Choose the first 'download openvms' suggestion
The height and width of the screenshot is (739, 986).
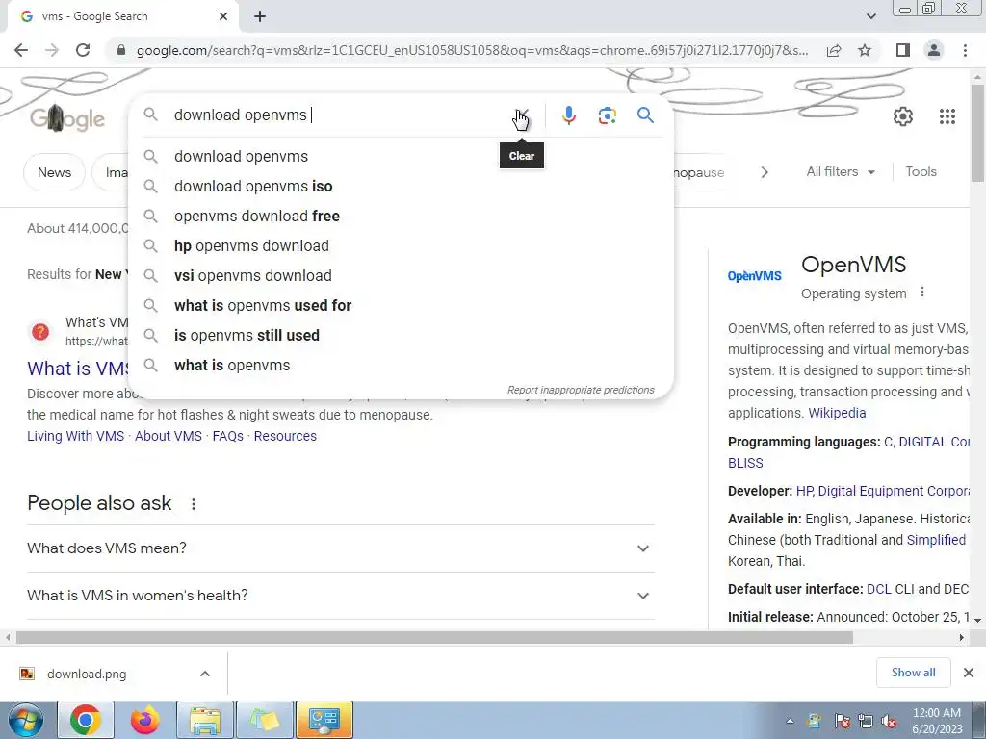[x=401, y=157]
